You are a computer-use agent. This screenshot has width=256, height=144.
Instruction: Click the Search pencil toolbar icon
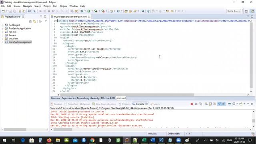pos(135,11)
